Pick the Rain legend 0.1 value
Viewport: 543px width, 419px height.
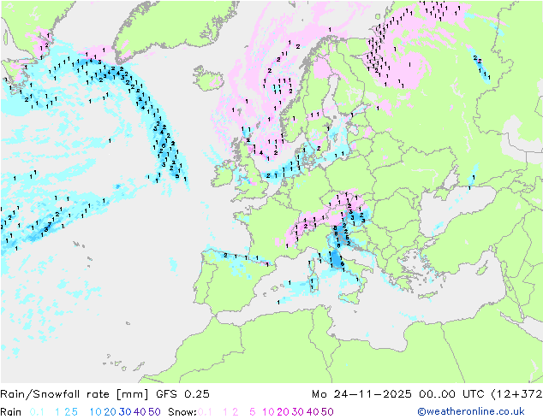point(37,412)
